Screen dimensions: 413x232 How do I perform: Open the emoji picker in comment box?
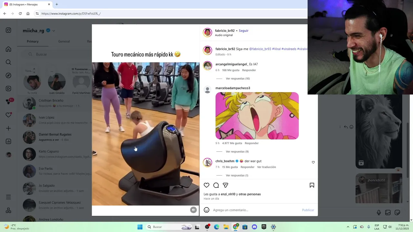tap(206, 210)
